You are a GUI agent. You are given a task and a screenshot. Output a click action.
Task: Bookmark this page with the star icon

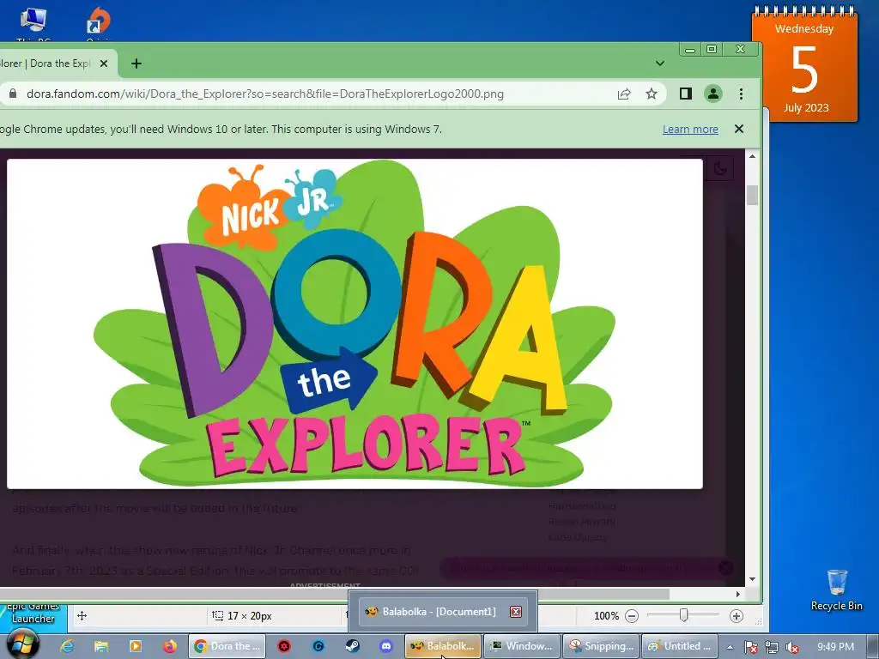click(x=651, y=94)
